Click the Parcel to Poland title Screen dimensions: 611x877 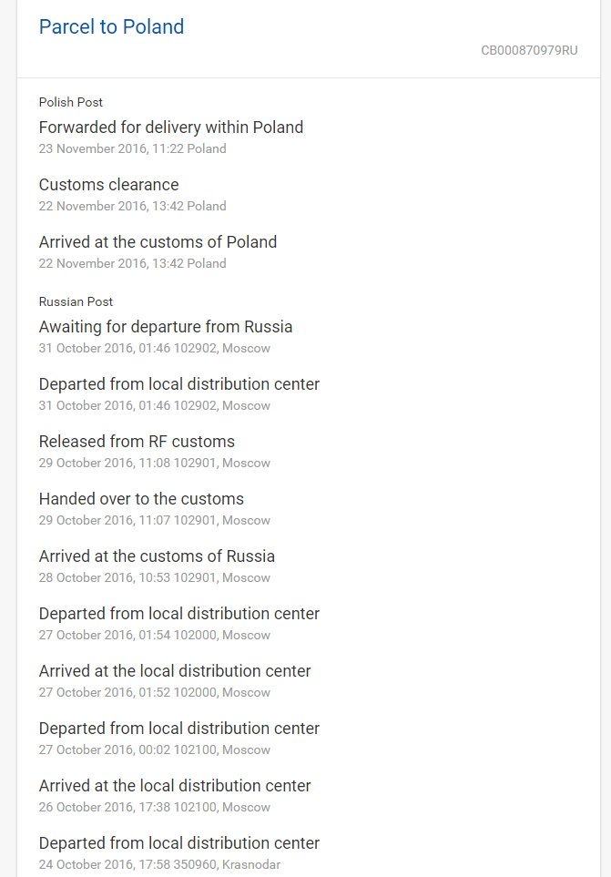pyautogui.click(x=111, y=27)
